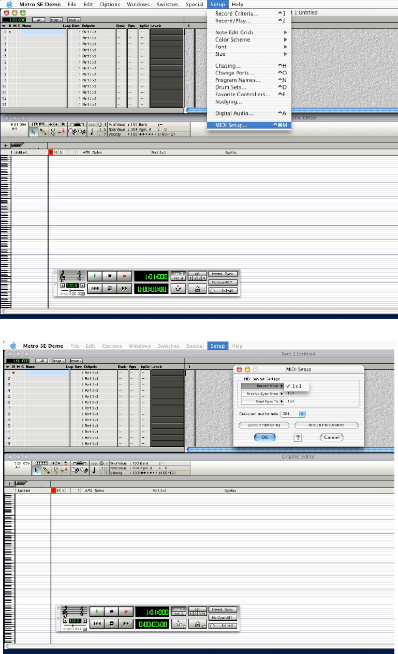This screenshot has height=654, width=398.
Task: Toggle red R record button, Graphic Editor under MIDI Setup
Action: coord(53,490)
